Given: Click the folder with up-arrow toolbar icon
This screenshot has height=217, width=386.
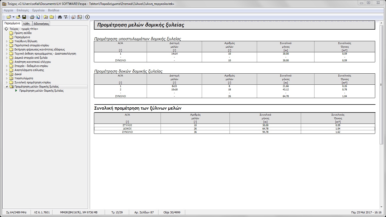Looking at the screenshot, I should [18, 17].
